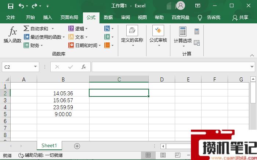
Task: Click the calculate sheet icon
Action: click(197, 43)
